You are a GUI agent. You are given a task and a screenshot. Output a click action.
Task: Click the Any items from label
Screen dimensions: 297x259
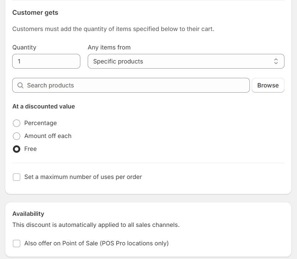click(109, 47)
